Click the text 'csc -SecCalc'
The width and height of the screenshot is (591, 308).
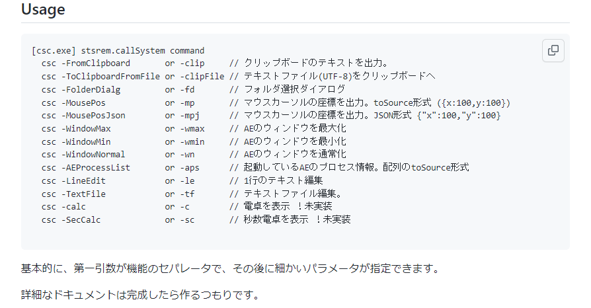pos(71,220)
